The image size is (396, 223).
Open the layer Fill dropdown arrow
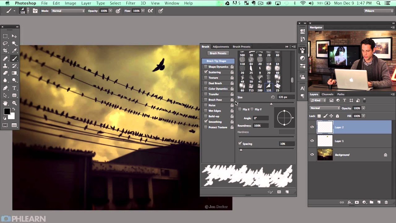pyautogui.click(x=364, y=116)
